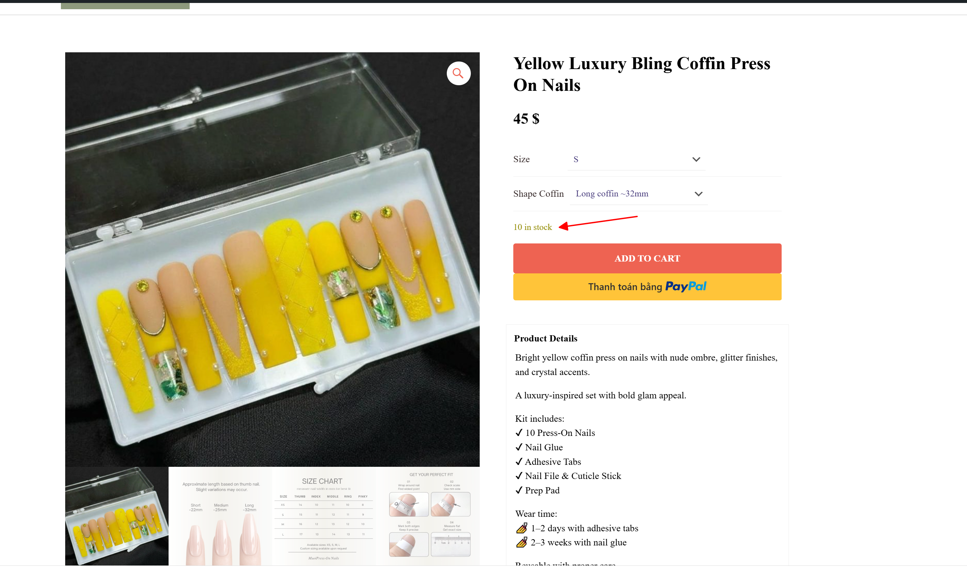Click the checkmark icon beside Prep Pad
Viewport: 967px width, 578px height.
[x=519, y=490]
